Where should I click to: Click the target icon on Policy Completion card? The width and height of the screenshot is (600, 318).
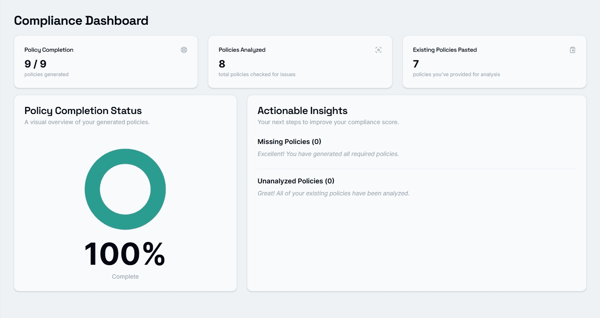[184, 49]
